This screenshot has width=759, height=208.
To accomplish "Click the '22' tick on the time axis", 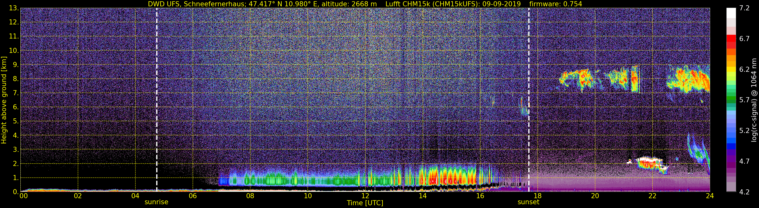I will click(652, 196).
